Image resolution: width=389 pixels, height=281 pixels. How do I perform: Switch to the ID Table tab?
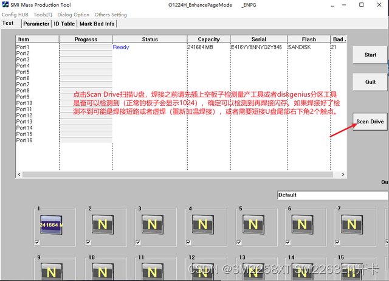click(64, 24)
